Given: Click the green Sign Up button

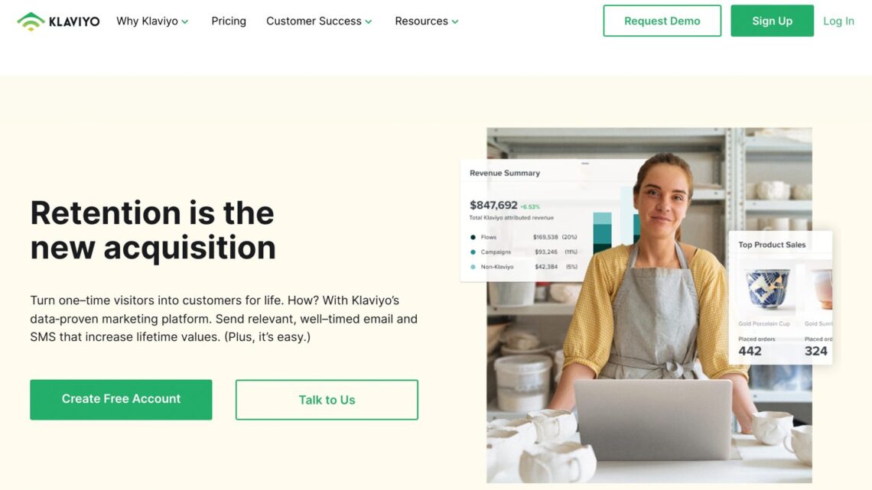Looking at the screenshot, I should pos(772,21).
